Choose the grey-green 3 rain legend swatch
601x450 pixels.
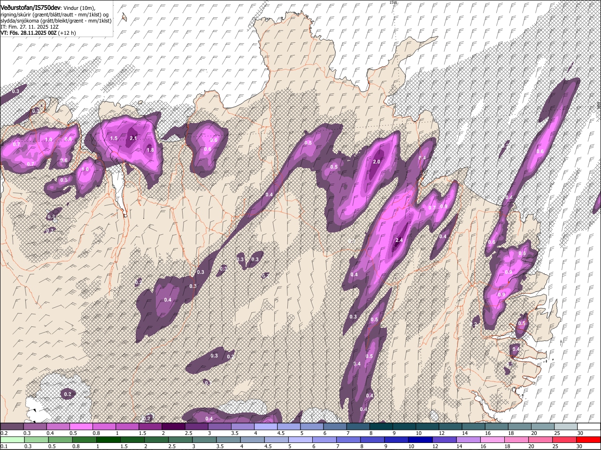coord(204,440)
